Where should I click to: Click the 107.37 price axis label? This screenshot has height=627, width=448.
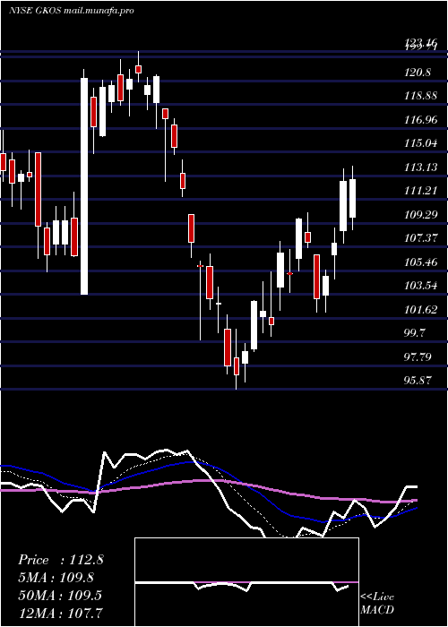coord(420,238)
